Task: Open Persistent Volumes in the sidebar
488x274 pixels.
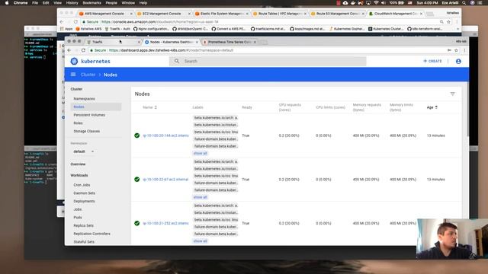Action: 89,115
